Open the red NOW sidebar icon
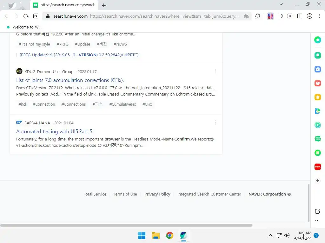The width and height of the screenshot is (325, 243). [x=317, y=167]
